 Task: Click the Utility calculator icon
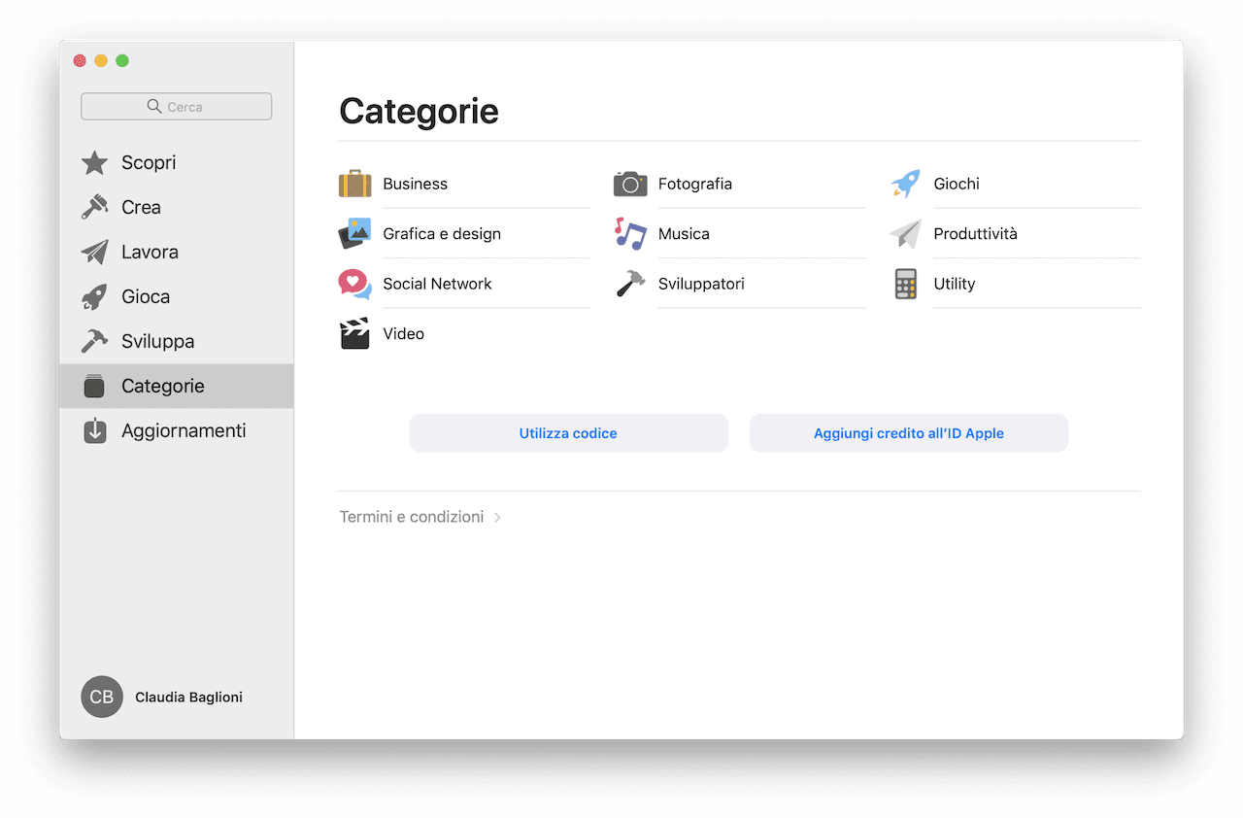(906, 284)
